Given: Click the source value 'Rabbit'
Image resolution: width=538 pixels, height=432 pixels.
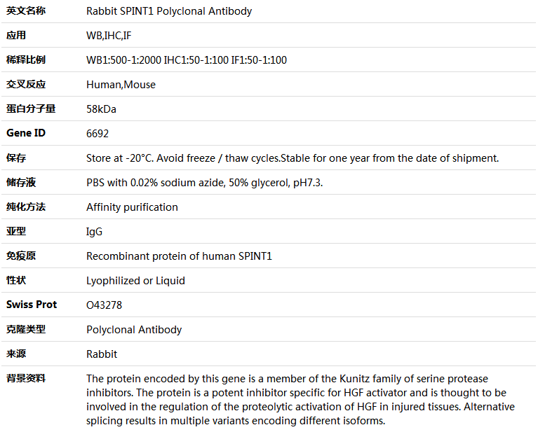Looking at the screenshot, I should click(102, 354).
